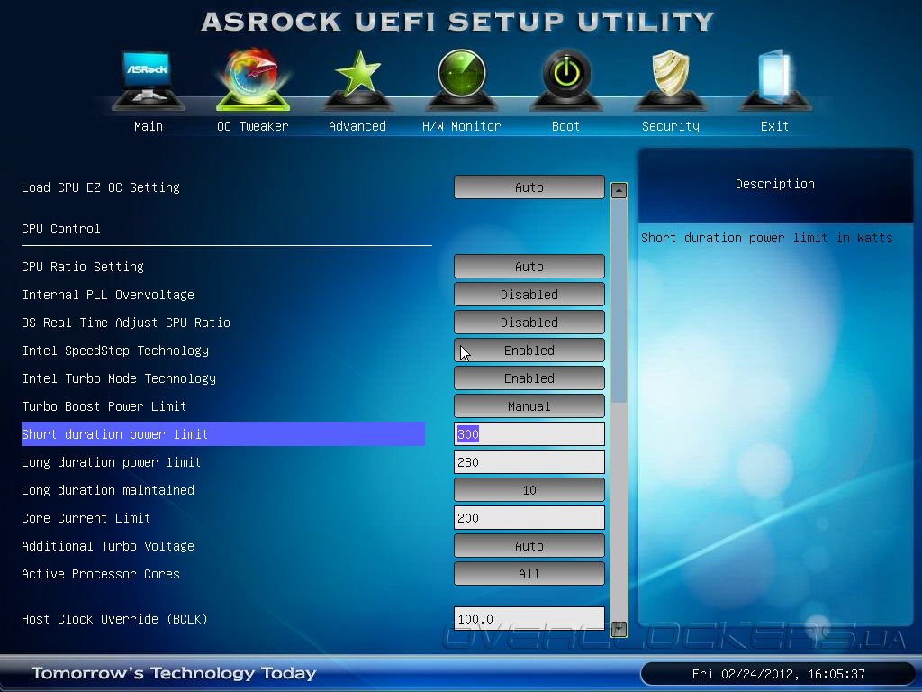Select the Exit door icon

[x=775, y=79]
